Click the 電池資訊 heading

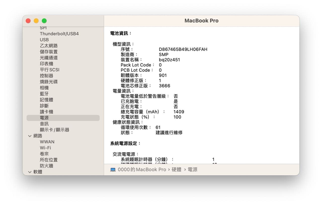[121, 33]
